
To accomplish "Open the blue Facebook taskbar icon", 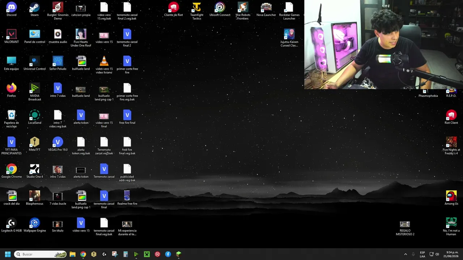I will 168,254.
